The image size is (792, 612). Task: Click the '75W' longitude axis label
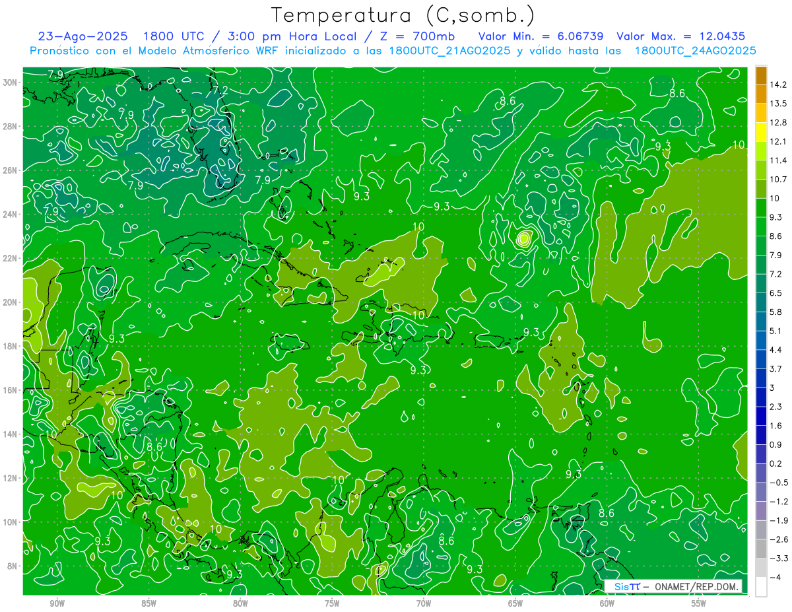[332, 603]
